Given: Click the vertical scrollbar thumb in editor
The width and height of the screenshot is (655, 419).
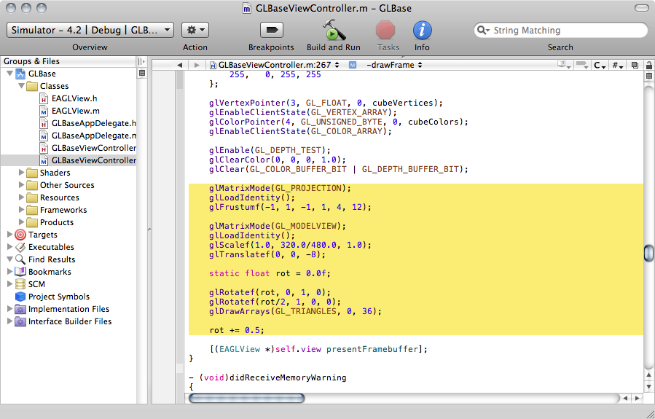Looking at the screenshot, I should 648,253.
